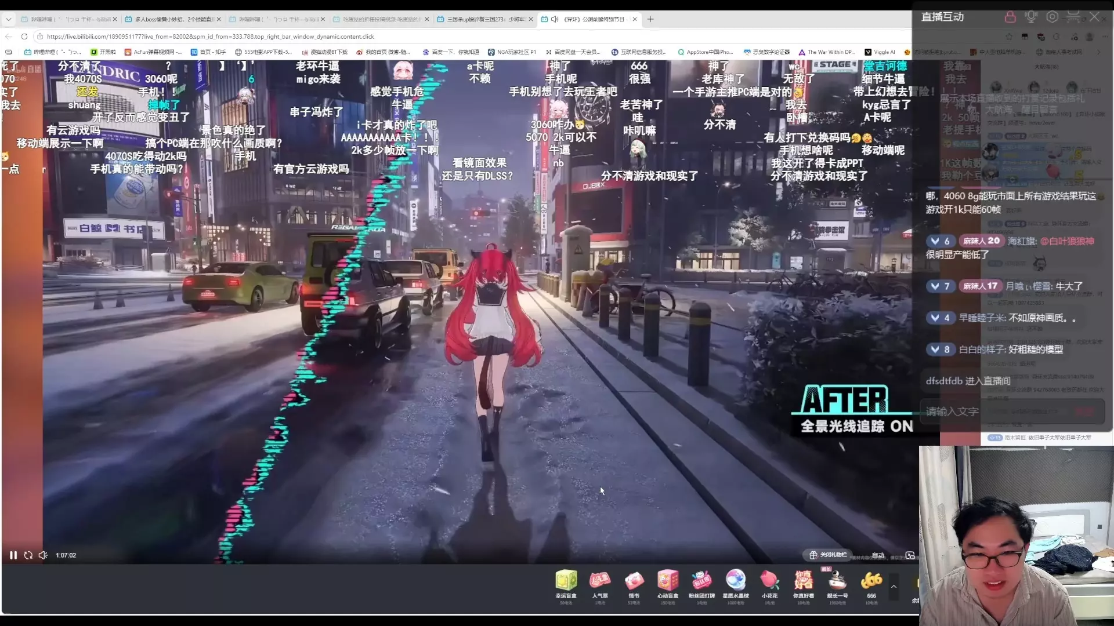Send the 幸运盲盒 gift
The height and width of the screenshot is (626, 1114).
point(566,581)
